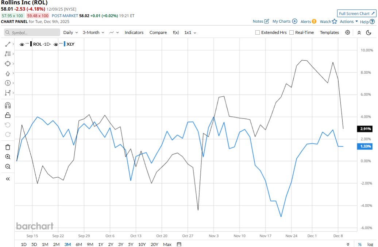Switch to dark mode moon icon
The width and height of the screenshot is (378, 247).
[x=369, y=32]
